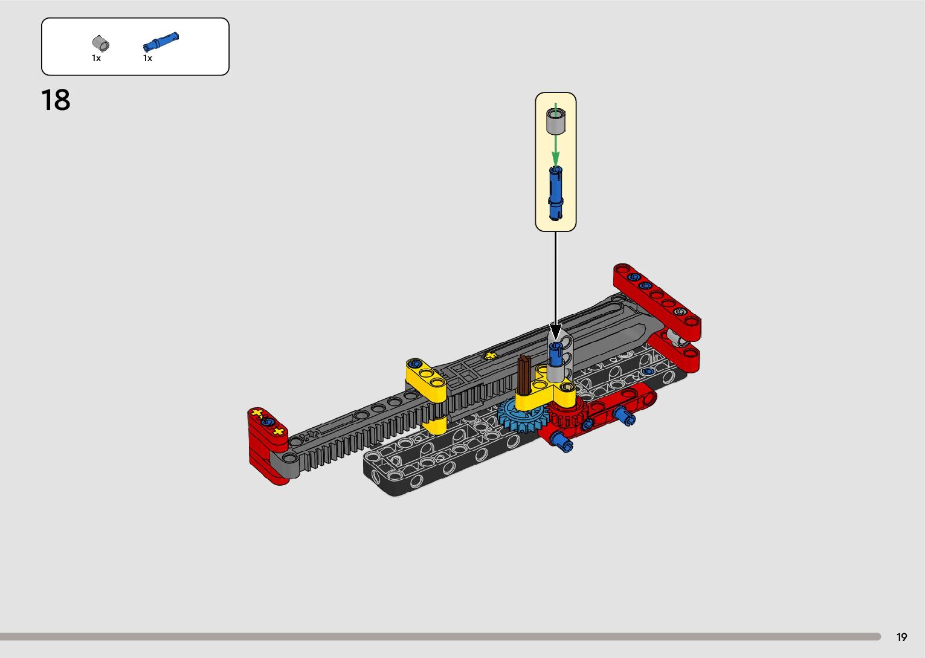The height and width of the screenshot is (658, 925).
Task: Select the 1x label under the gray bushing
Action: [96, 59]
